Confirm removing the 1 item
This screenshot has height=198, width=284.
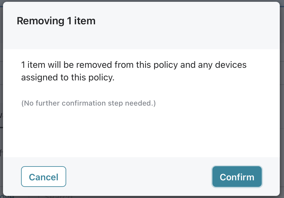[237, 177]
